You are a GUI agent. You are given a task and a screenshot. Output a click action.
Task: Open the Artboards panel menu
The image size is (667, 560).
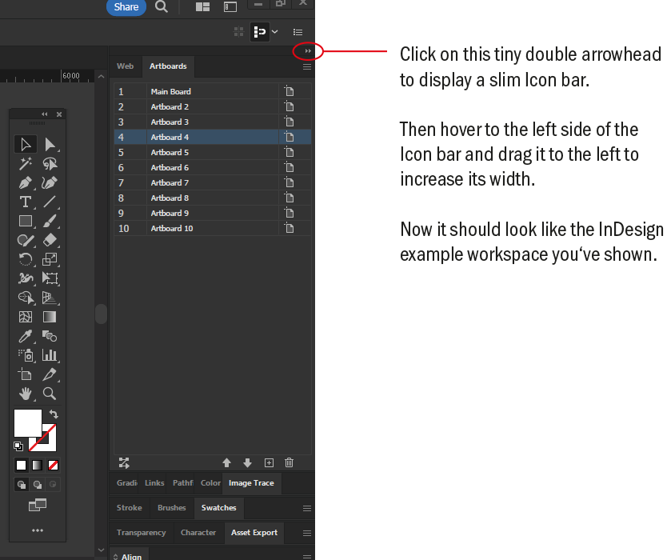click(306, 67)
